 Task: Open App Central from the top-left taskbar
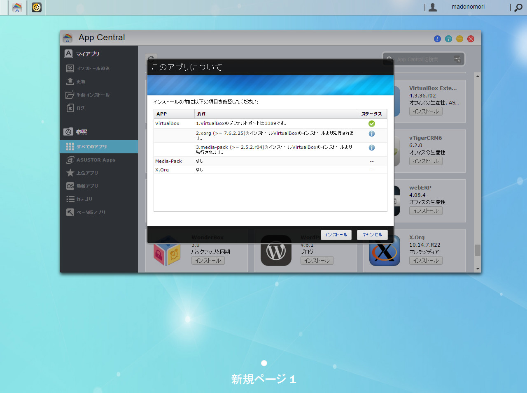pos(17,7)
